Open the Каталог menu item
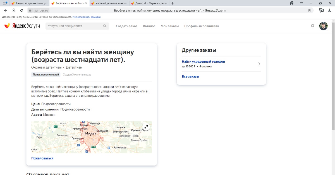 [149, 26]
